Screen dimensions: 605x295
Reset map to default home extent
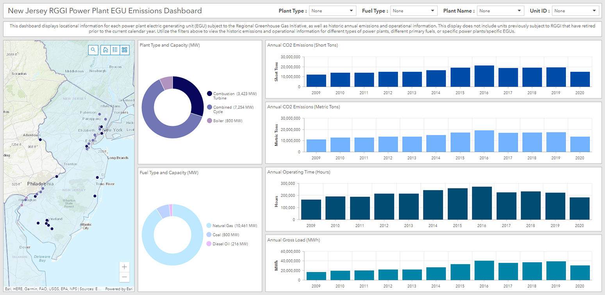pyautogui.click(x=105, y=50)
